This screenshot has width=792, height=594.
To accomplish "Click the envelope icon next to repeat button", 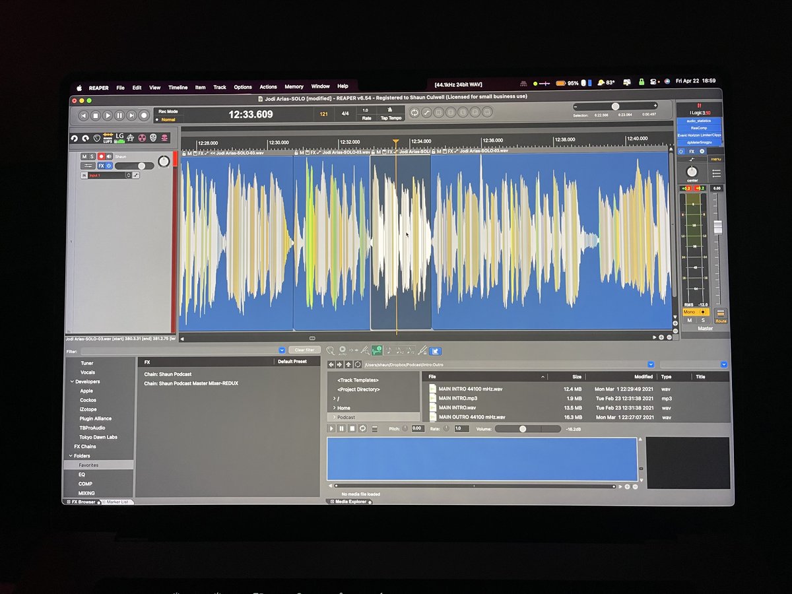I will pyautogui.click(x=426, y=113).
